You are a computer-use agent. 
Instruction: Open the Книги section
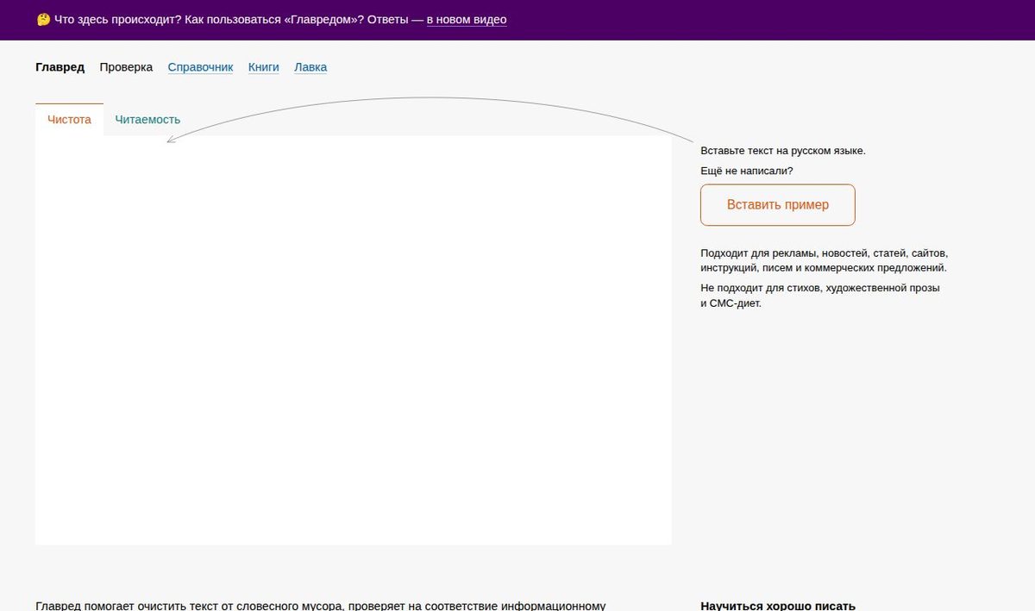pos(264,67)
